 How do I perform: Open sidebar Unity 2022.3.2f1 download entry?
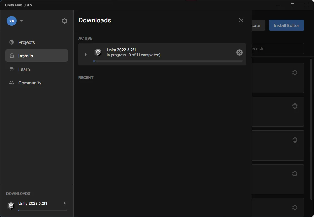[x=37, y=206]
